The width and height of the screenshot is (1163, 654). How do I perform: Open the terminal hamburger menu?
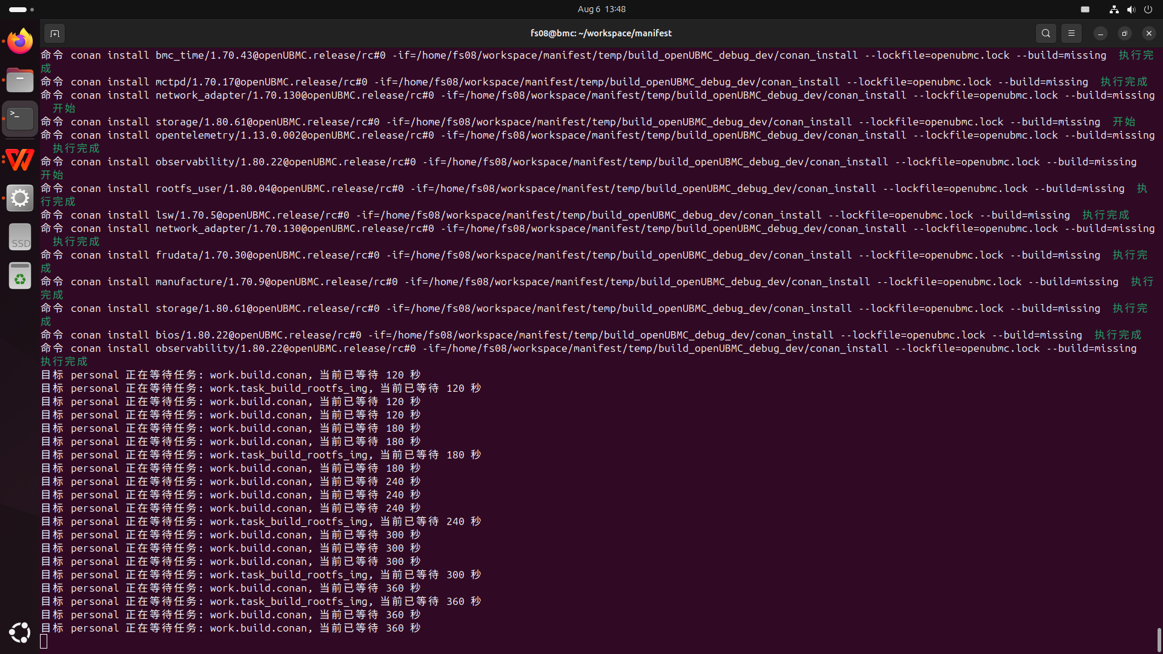pos(1071,33)
